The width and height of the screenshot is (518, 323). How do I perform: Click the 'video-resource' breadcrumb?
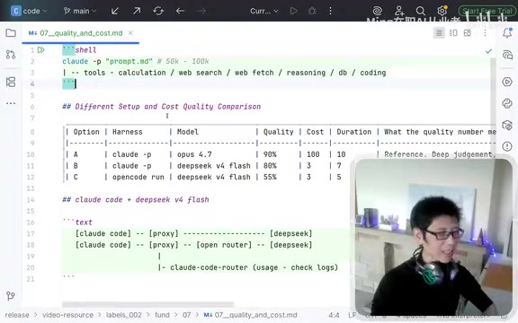coord(67,315)
